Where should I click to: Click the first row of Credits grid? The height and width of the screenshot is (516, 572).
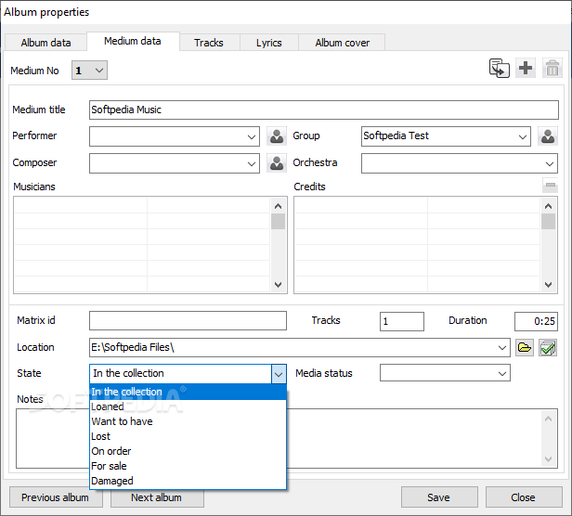click(417, 205)
